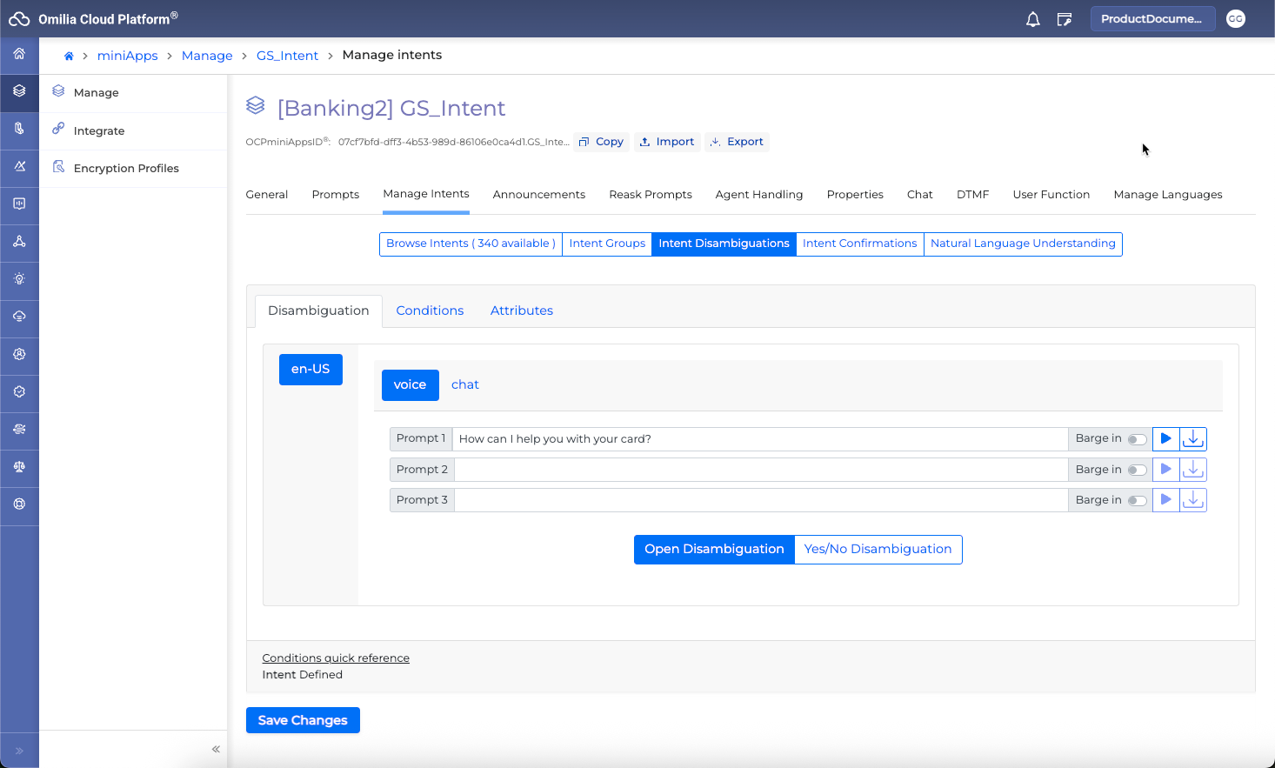Download the Prompt 1 audio file
The image size is (1275, 768).
(1193, 439)
